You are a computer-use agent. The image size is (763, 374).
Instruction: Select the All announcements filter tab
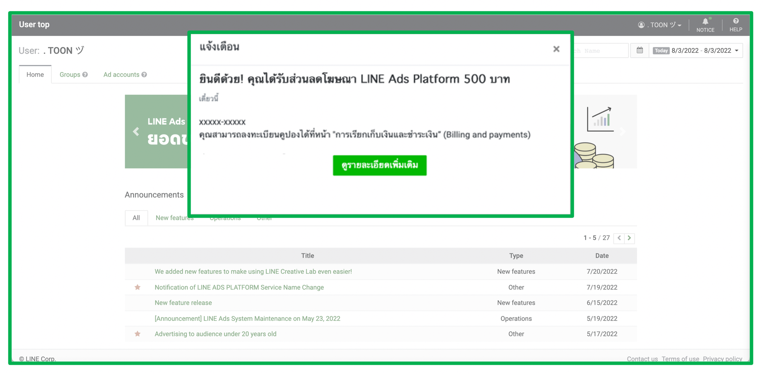click(x=136, y=218)
